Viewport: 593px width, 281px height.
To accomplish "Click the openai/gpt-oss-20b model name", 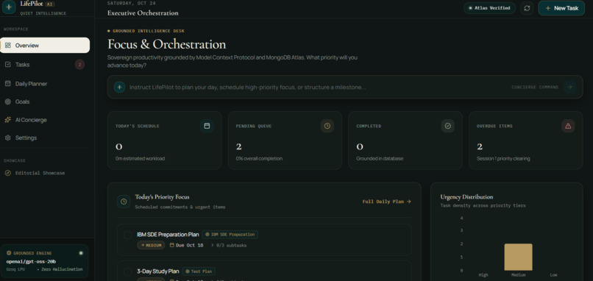I will pos(31,262).
